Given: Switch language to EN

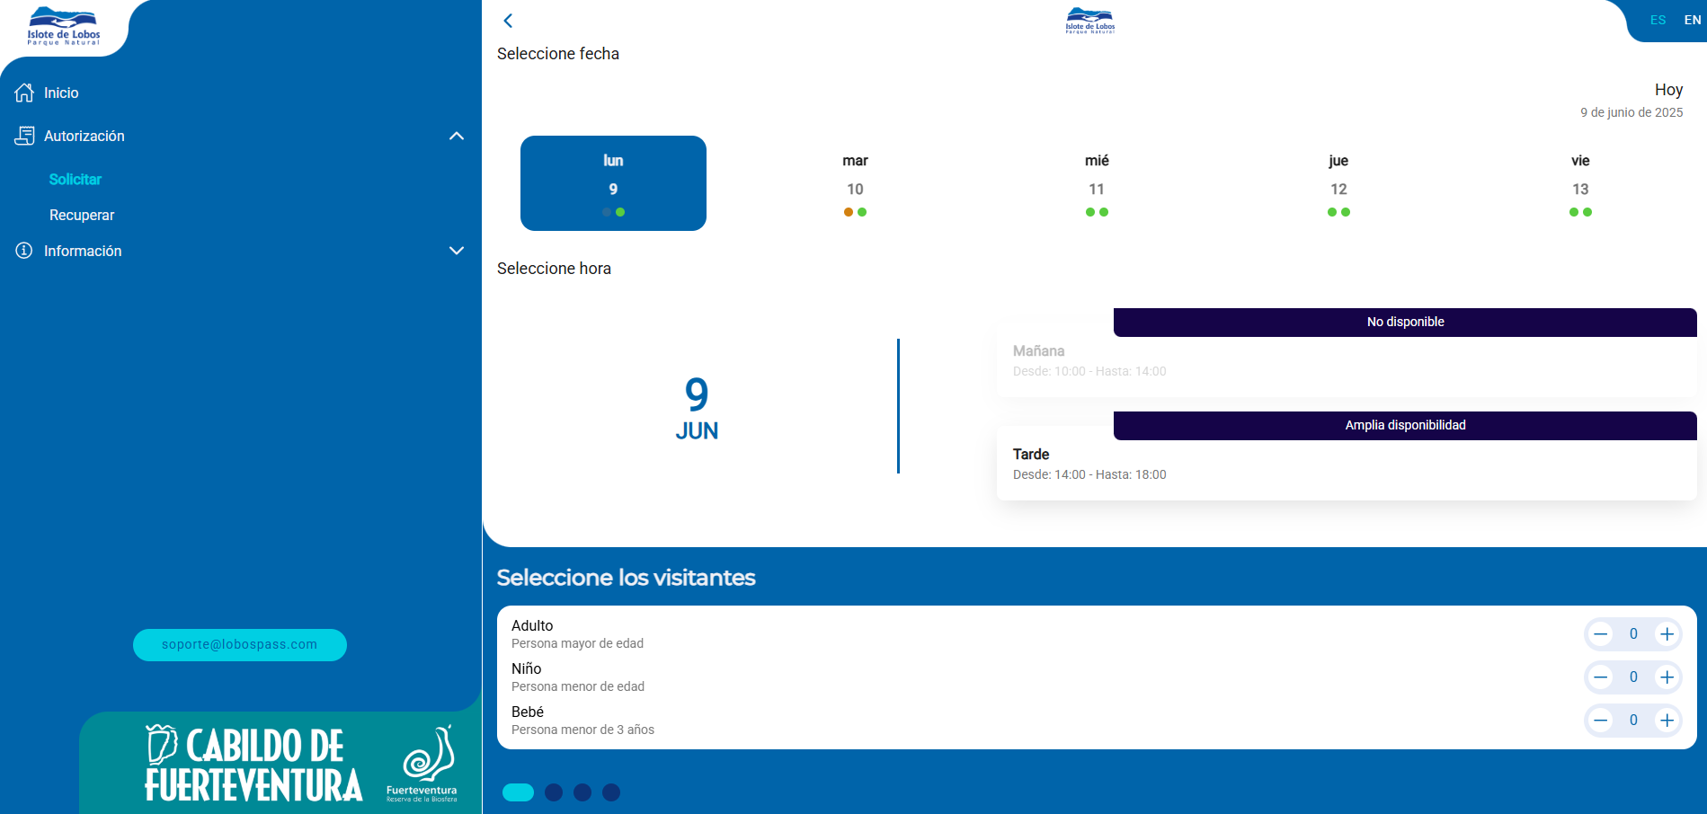Looking at the screenshot, I should pyautogui.click(x=1692, y=20).
